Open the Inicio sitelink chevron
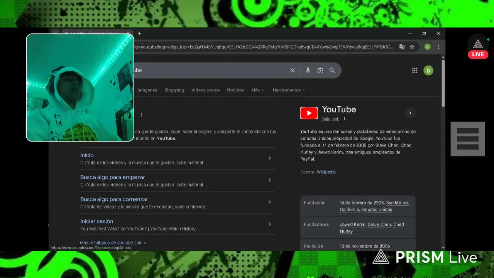494x278 pixels. pos(269,158)
